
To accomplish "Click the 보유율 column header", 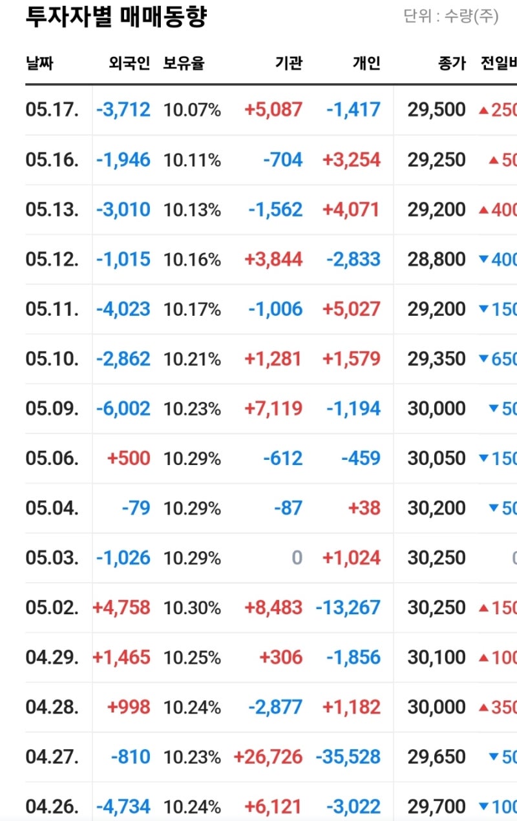I will coord(184,63).
